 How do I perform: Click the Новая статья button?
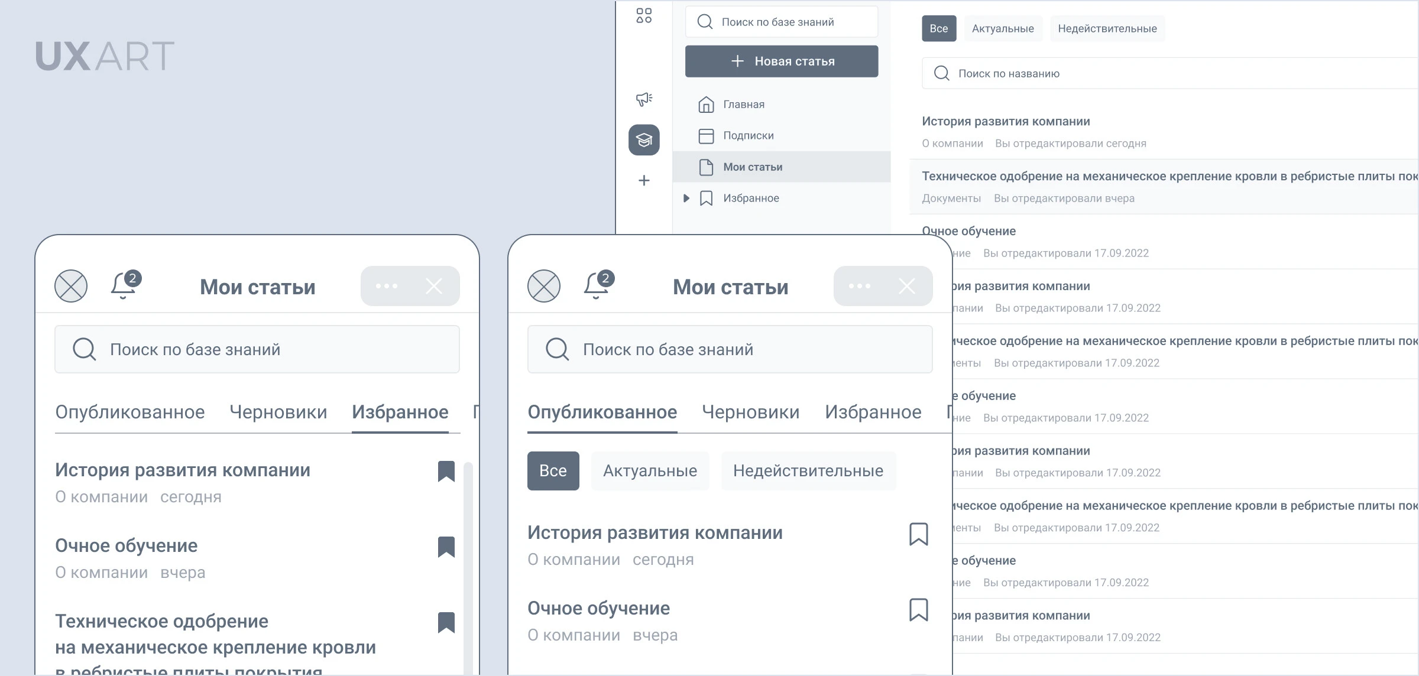point(781,61)
